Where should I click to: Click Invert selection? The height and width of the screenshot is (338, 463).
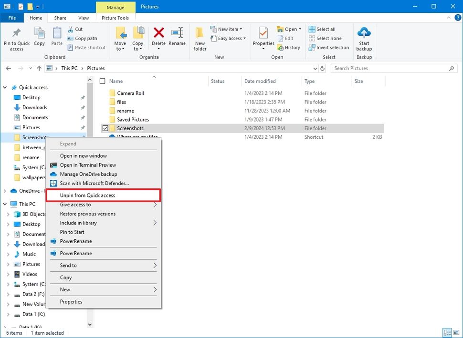328,47
